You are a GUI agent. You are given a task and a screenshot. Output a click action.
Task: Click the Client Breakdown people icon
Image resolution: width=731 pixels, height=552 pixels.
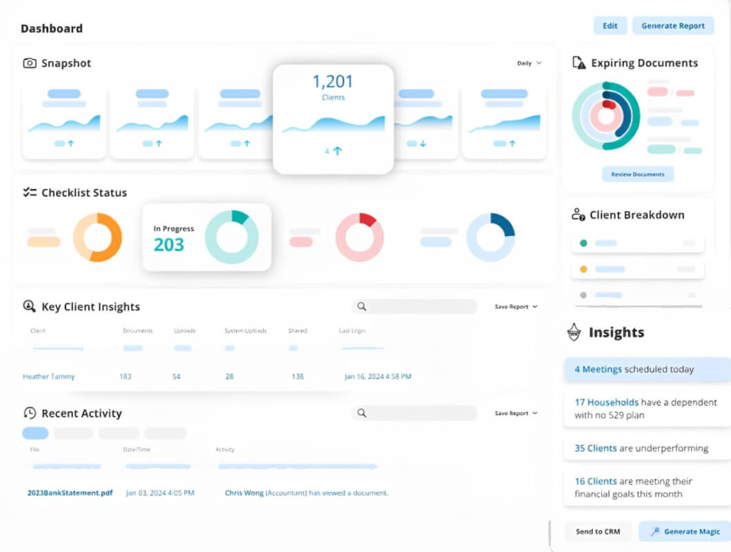(x=578, y=215)
